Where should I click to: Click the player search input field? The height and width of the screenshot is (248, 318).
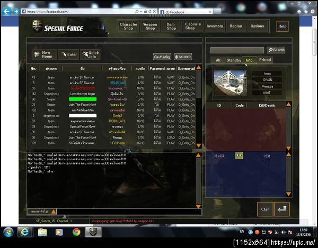tap(237, 50)
